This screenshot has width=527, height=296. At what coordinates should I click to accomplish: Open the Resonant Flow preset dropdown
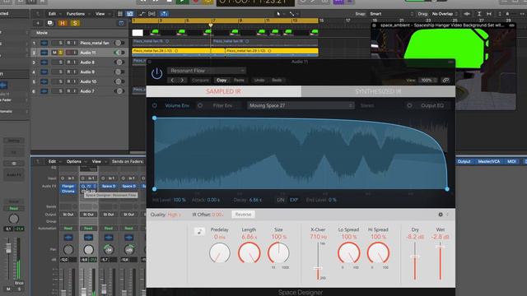[x=207, y=71]
